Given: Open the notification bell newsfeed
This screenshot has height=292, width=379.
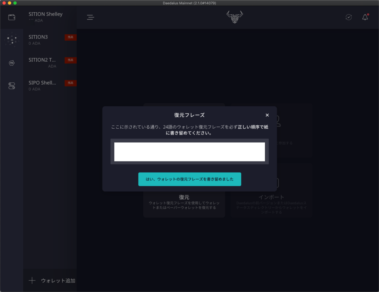Looking at the screenshot, I should (x=365, y=17).
